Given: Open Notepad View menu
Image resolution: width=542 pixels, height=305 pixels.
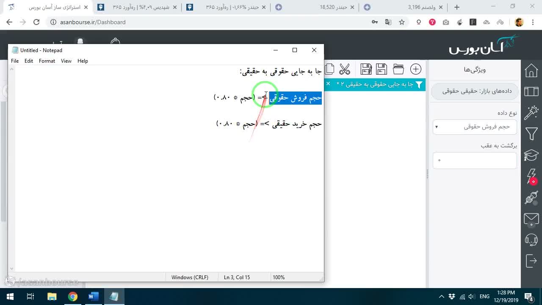Looking at the screenshot, I should click(66, 61).
